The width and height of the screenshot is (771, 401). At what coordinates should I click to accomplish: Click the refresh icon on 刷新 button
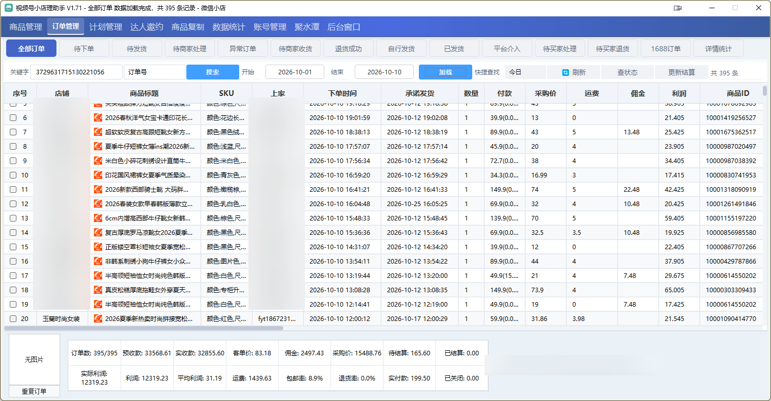coord(566,72)
